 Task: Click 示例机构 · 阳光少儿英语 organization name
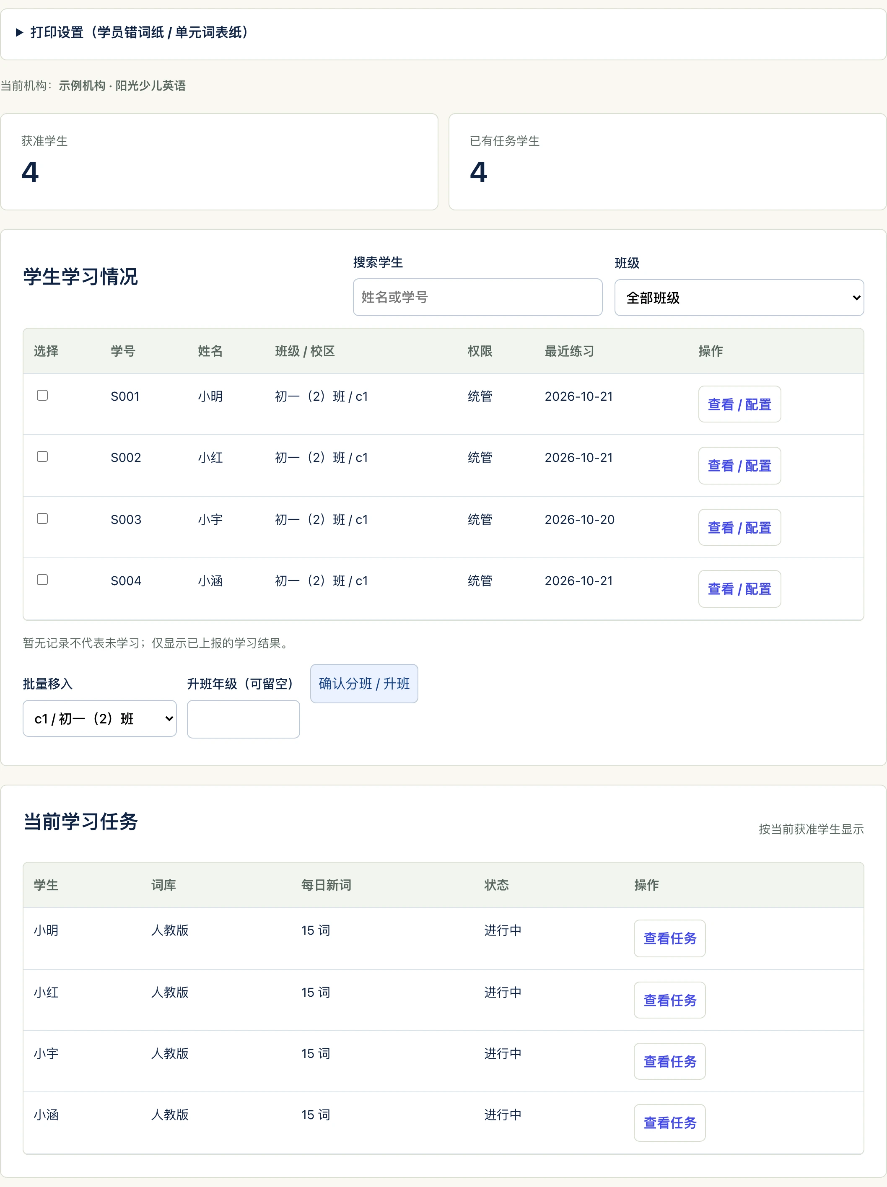click(122, 86)
